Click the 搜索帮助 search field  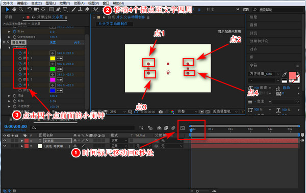tap(278, 10)
